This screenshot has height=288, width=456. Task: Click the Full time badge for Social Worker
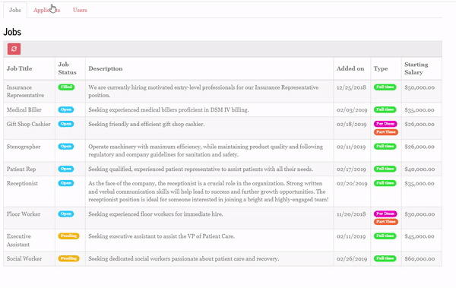[385, 258]
